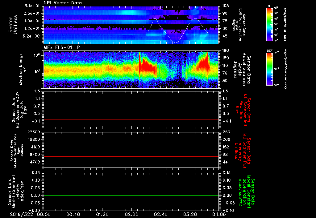Click the "90" sun elevation tick label
The height and width of the screenshot is (218, 316).
coord(225,14)
